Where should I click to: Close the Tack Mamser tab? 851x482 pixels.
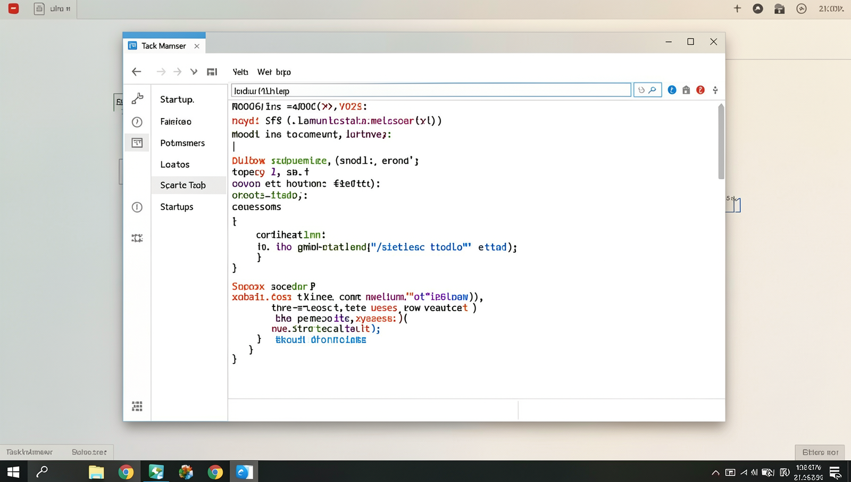pos(197,46)
